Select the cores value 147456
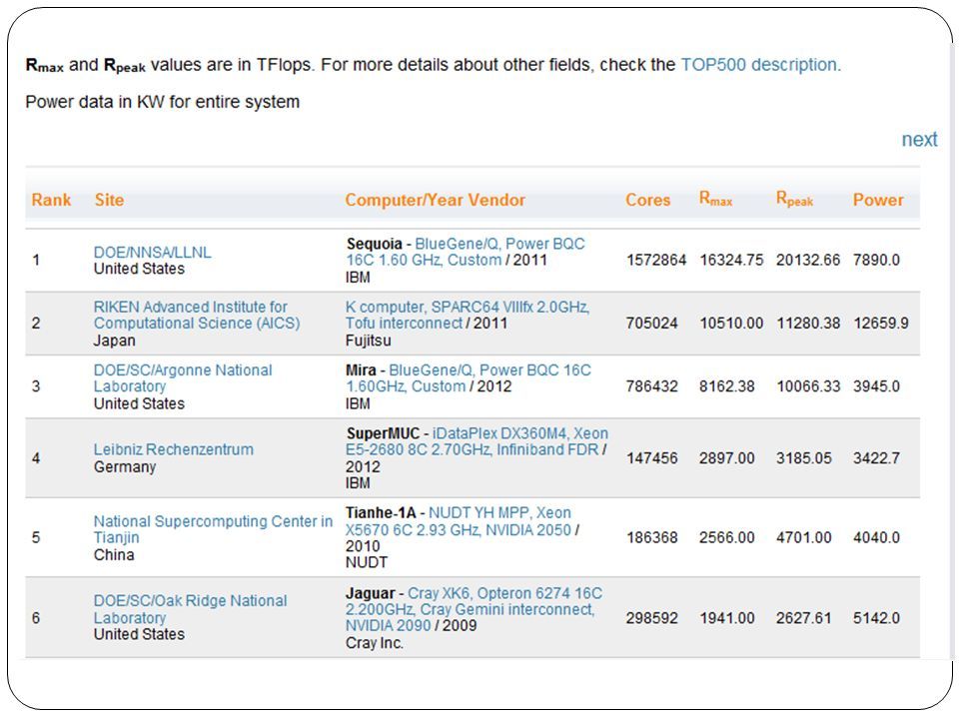The height and width of the screenshot is (719, 959). (x=652, y=458)
